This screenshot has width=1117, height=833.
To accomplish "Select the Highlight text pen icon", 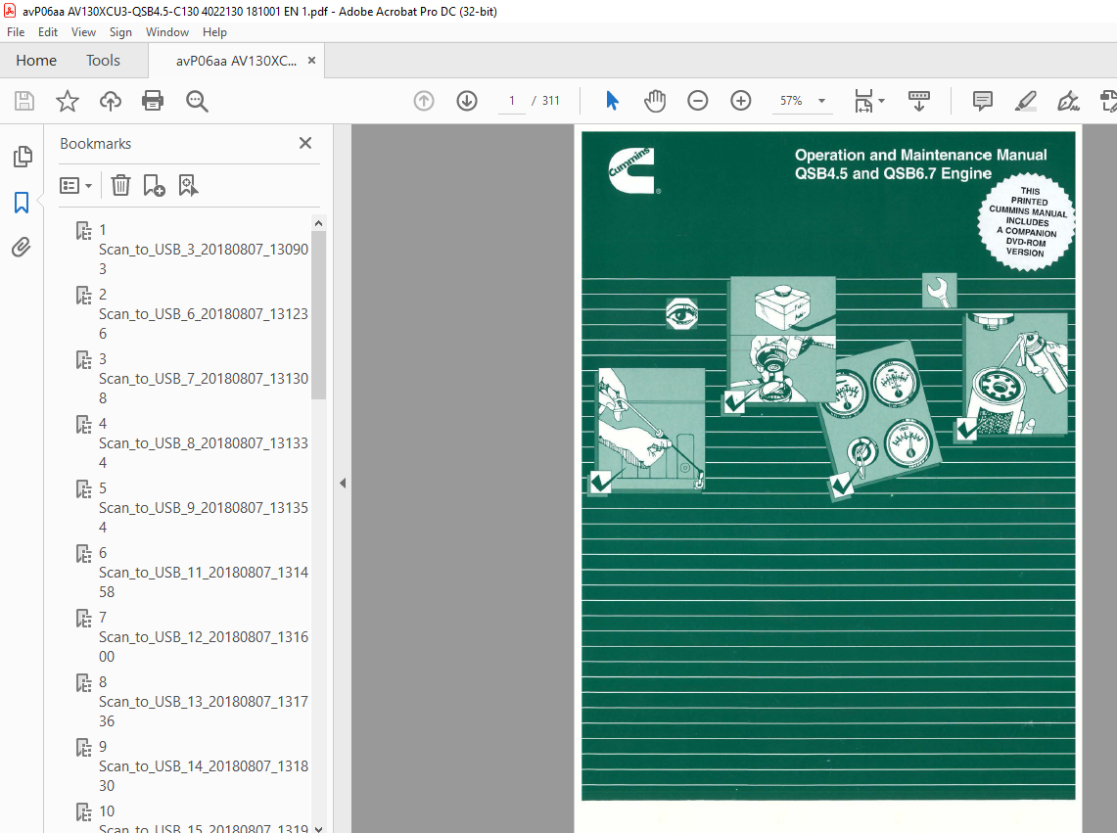I will tap(1025, 101).
